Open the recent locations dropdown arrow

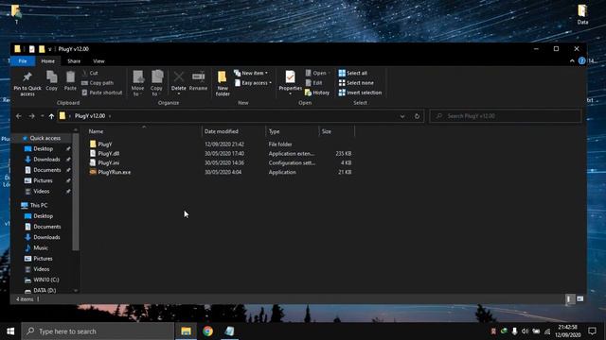[42, 116]
